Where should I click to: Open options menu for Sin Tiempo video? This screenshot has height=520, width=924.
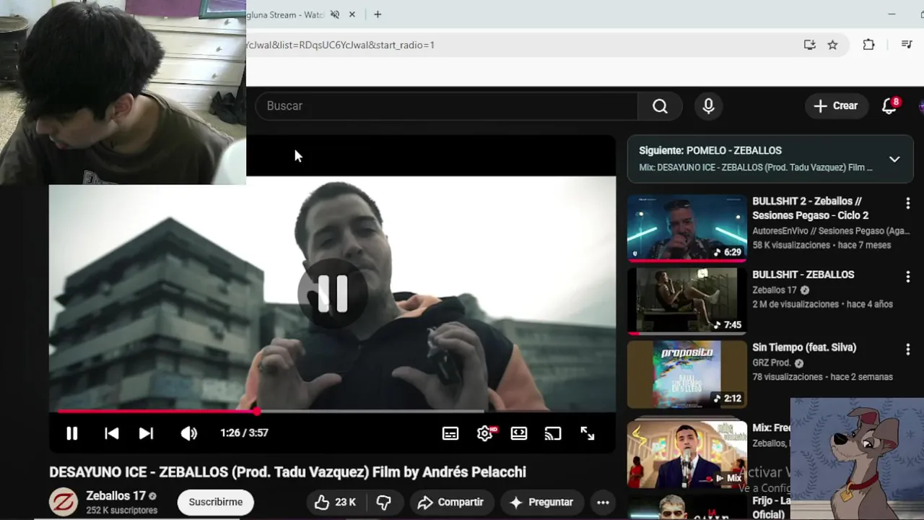click(907, 350)
